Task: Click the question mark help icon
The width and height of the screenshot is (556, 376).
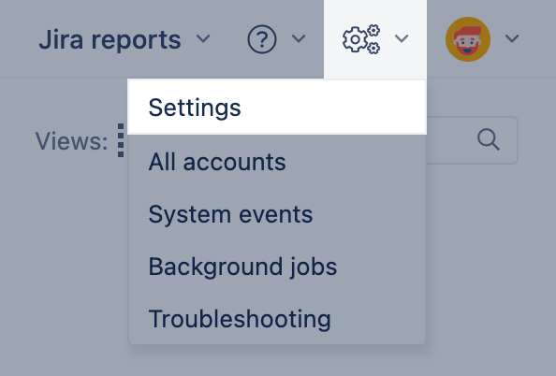Action: pos(262,39)
